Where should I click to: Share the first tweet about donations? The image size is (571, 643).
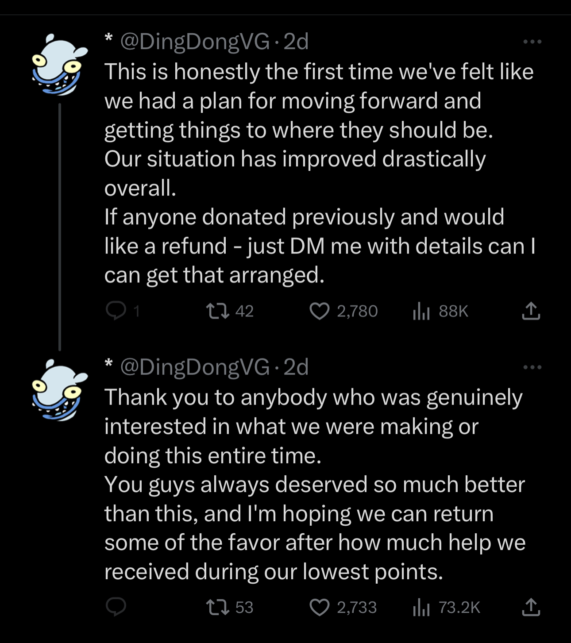coord(531,311)
